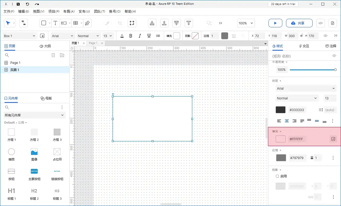Center-align text horizontally in style panel
341x206 pixels.
pos(287,121)
